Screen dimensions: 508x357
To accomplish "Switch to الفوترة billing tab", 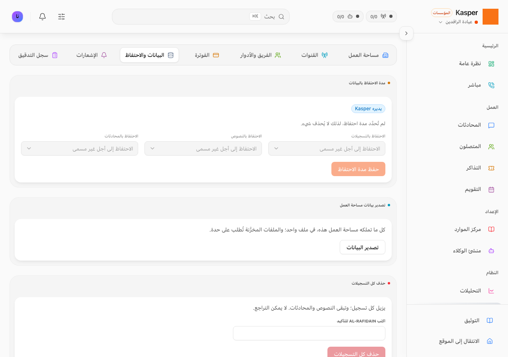I will [x=207, y=55].
